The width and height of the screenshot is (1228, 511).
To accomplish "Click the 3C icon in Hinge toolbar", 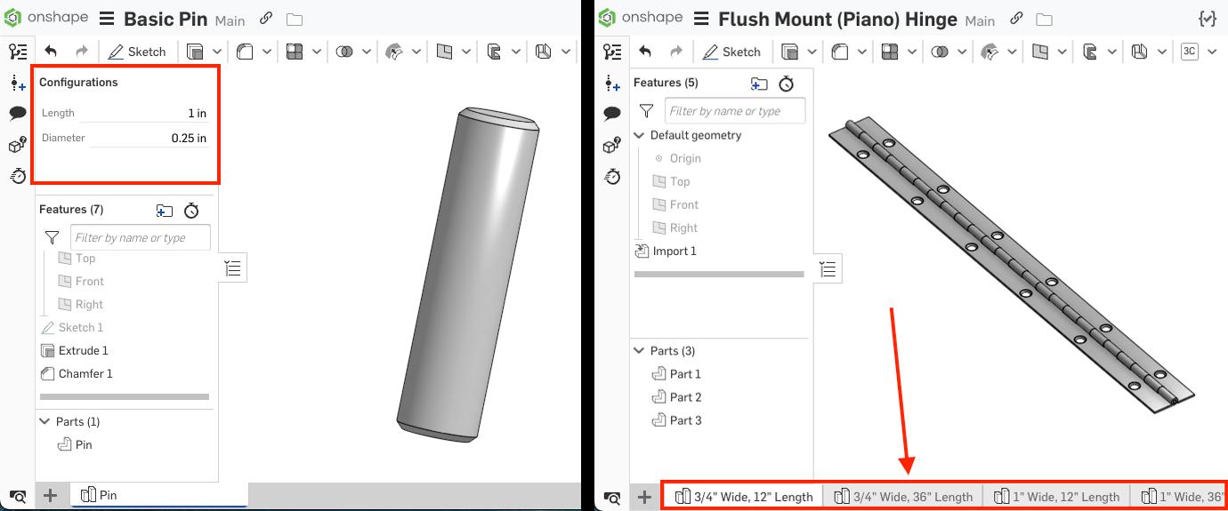I will [x=1189, y=52].
